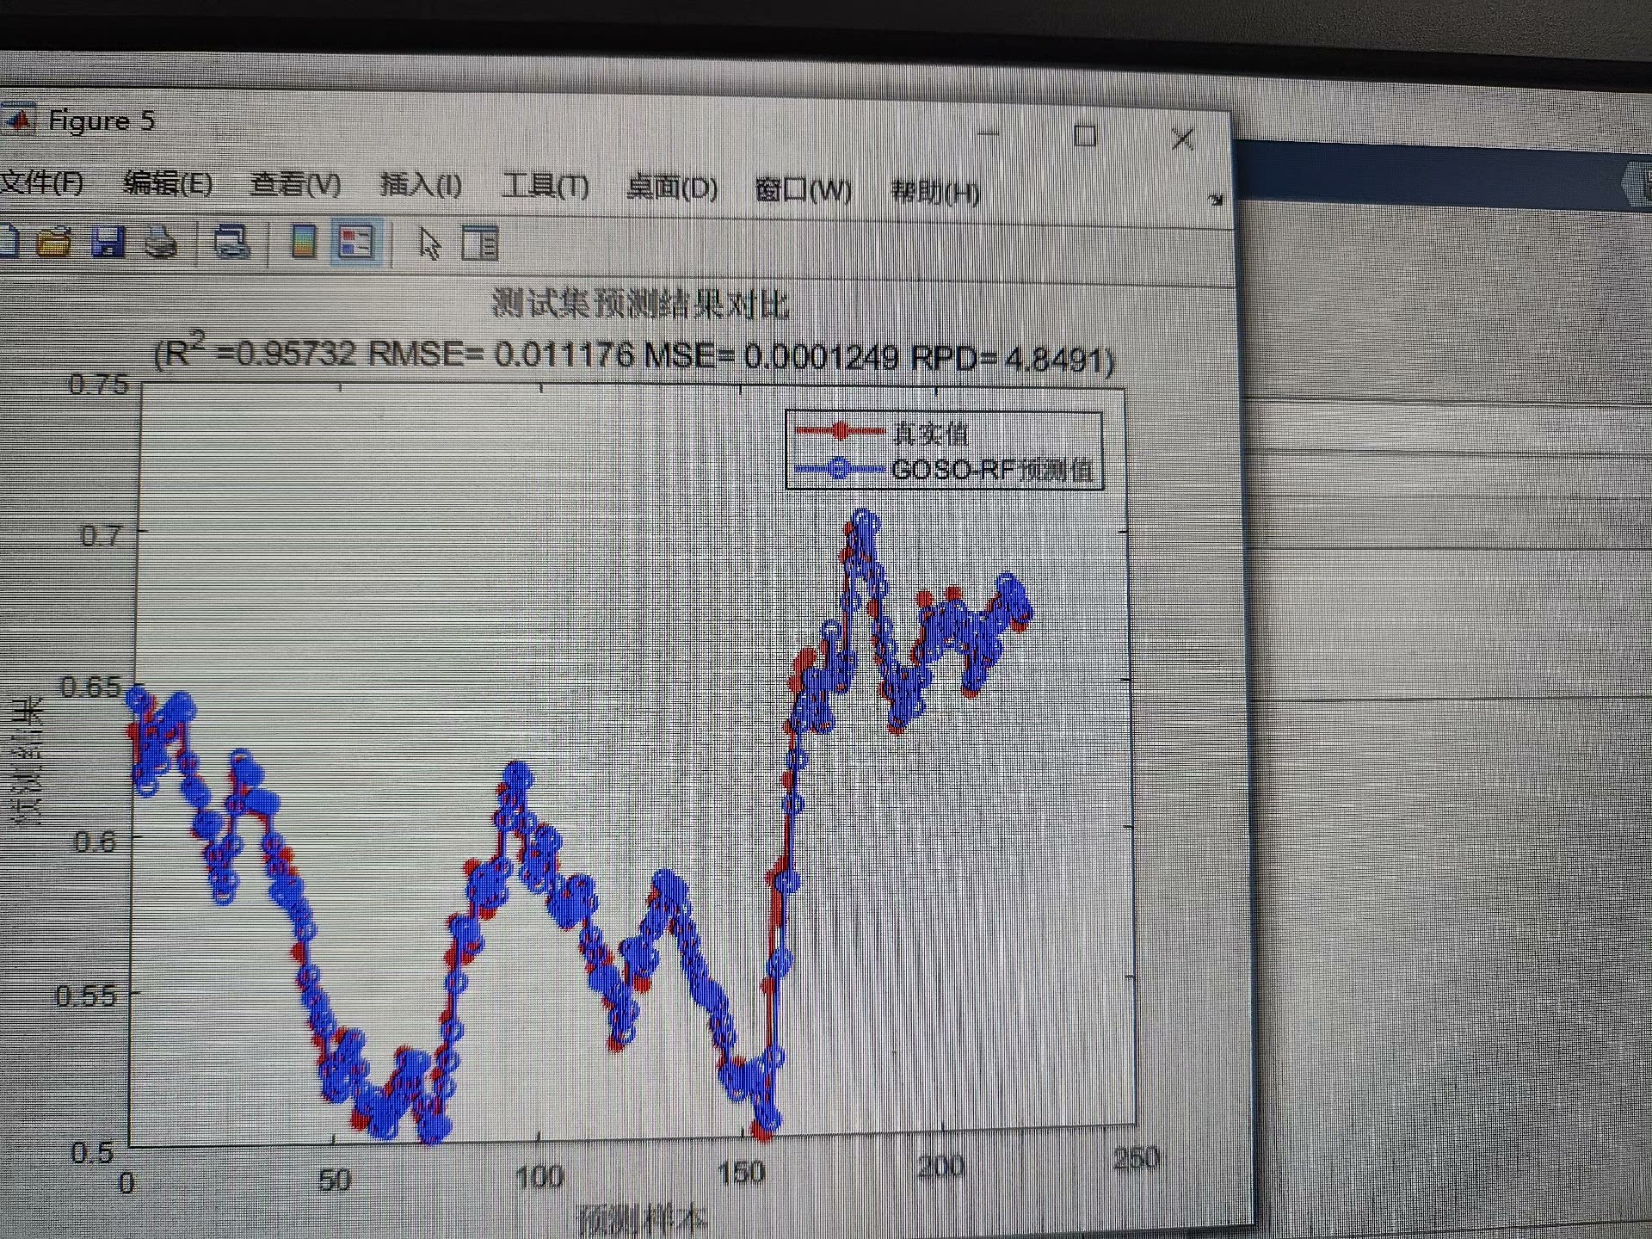The image size is (1652, 1239).
Task: Maximize the Figure 5 window
Action: click(1085, 136)
